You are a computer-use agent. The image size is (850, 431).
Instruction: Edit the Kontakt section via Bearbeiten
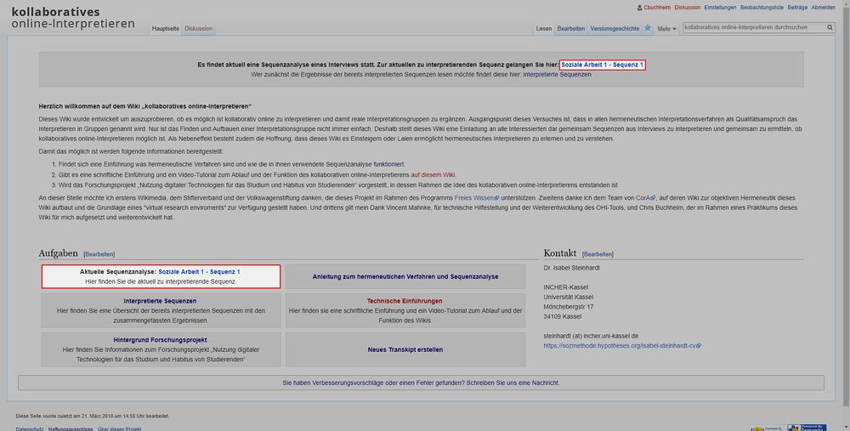click(x=598, y=254)
